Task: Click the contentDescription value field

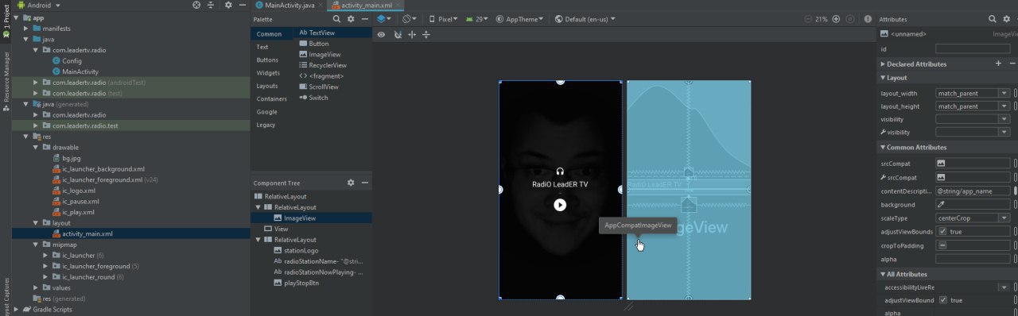Action: 973,191
